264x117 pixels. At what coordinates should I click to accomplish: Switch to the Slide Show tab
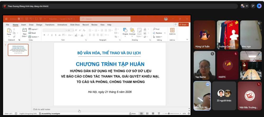point(75,25)
